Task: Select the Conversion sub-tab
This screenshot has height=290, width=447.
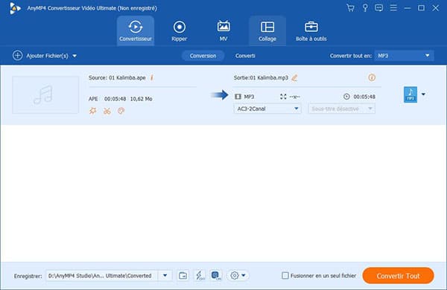Action: (203, 56)
